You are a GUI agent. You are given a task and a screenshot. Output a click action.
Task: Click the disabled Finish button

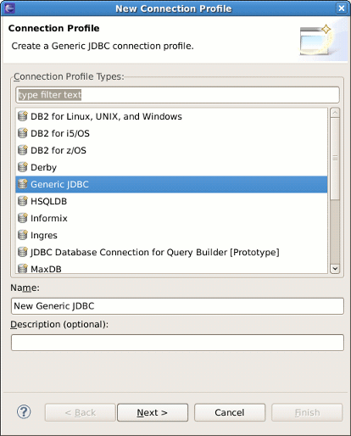coord(307,412)
